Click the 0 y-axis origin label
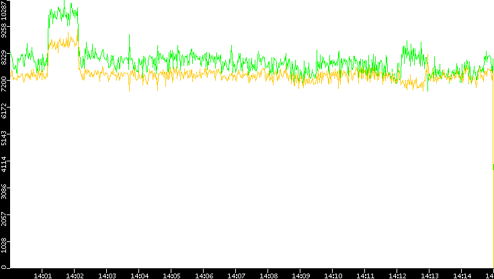494x279 pixels. tap(3, 268)
